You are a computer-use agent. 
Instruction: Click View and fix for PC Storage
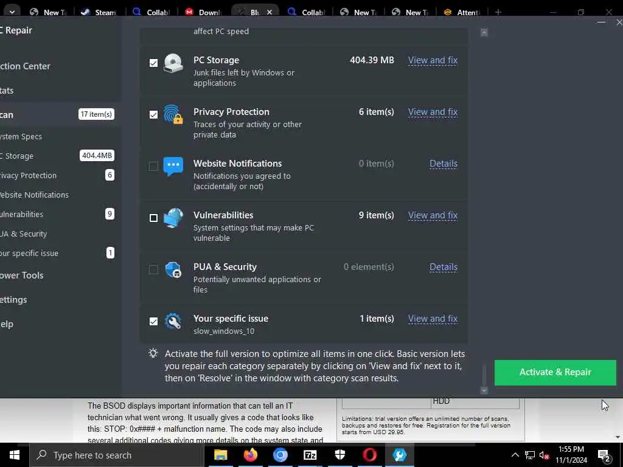point(433,60)
